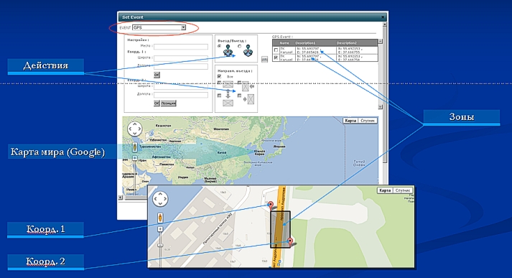
Task: Click the Street View pegman on world map
Action: pyautogui.click(x=134, y=147)
